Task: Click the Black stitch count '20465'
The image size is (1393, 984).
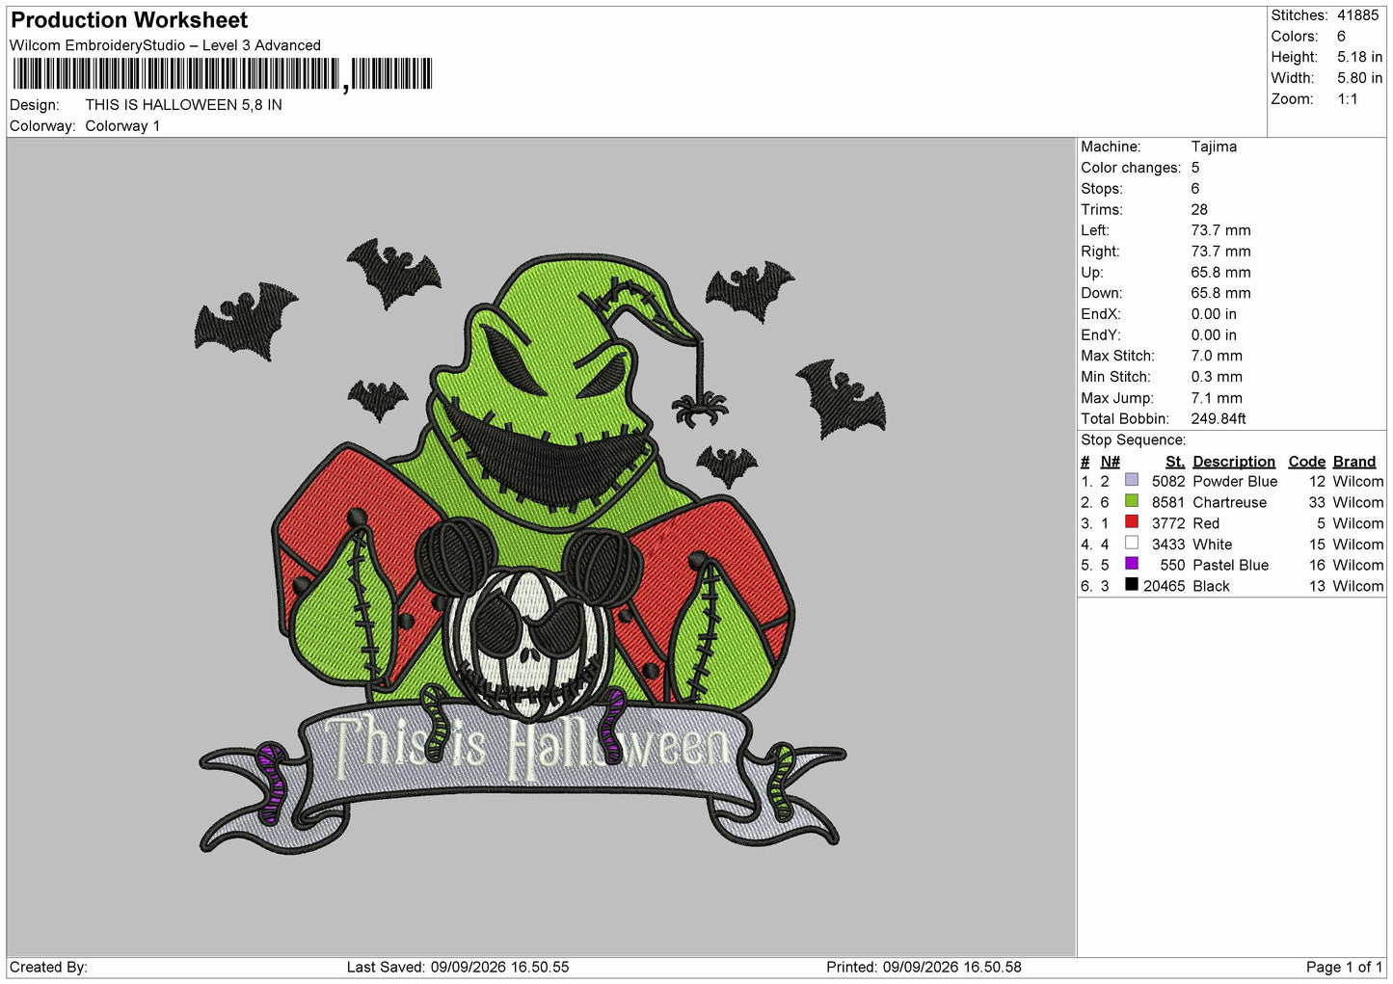Action: pyautogui.click(x=1164, y=586)
